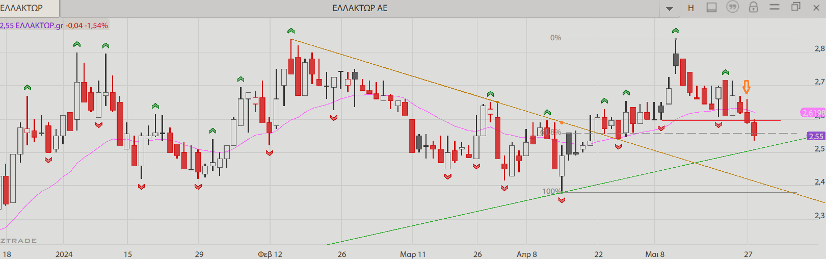Click the 2,7 price axis label
This screenshot has width=826, height=259.
coord(820,82)
